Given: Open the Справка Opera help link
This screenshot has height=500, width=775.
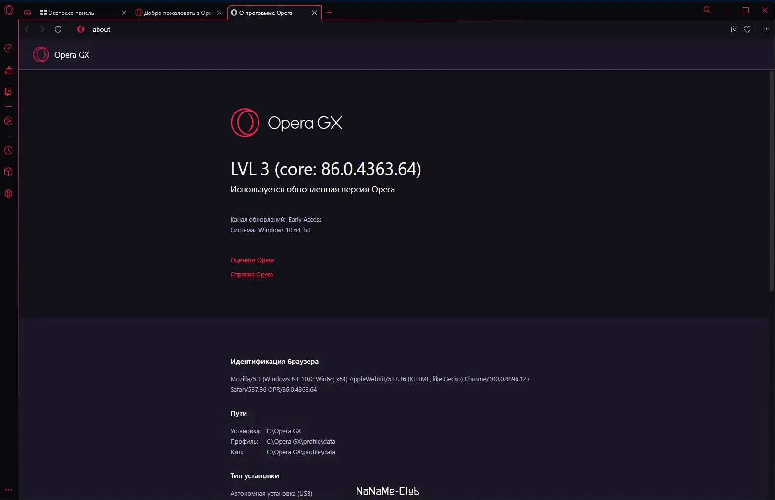Looking at the screenshot, I should click(x=252, y=275).
